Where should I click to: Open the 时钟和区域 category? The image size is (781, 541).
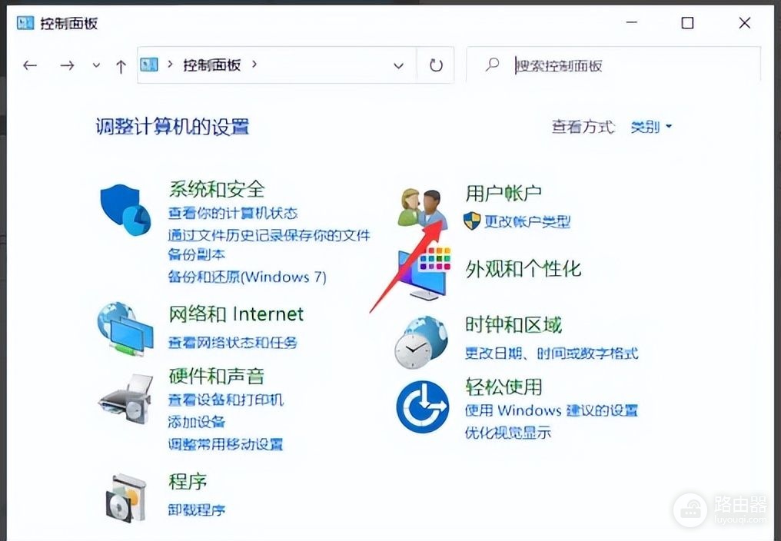coord(513,325)
